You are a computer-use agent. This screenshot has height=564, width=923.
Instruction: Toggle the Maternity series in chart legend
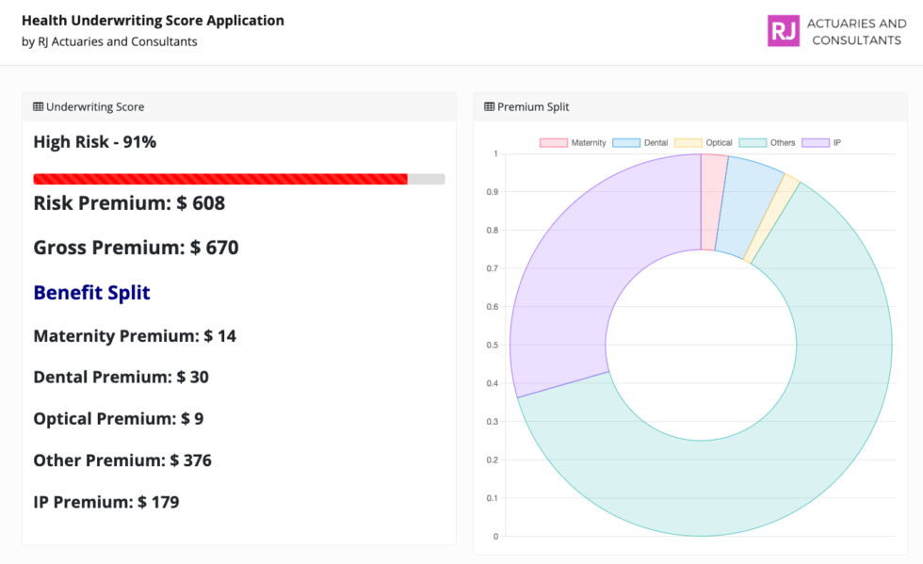[573, 143]
